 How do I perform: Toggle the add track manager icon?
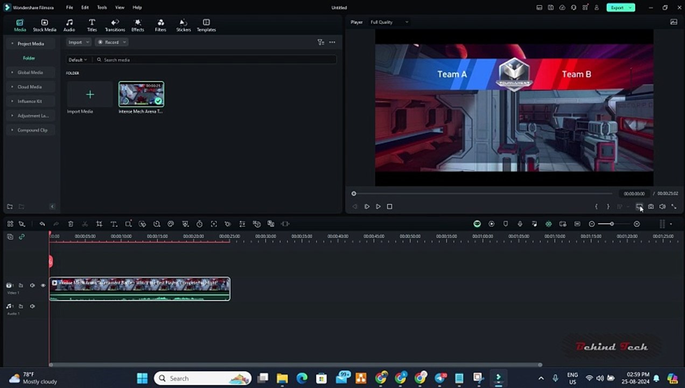click(10, 237)
